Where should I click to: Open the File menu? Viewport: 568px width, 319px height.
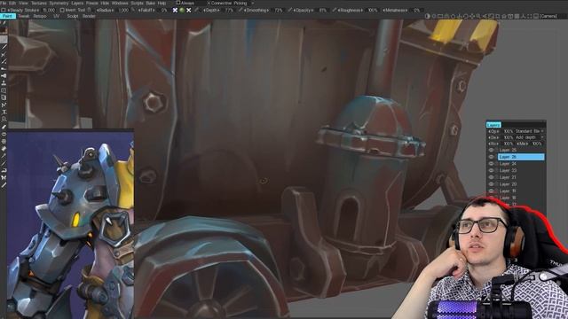click(4, 3)
